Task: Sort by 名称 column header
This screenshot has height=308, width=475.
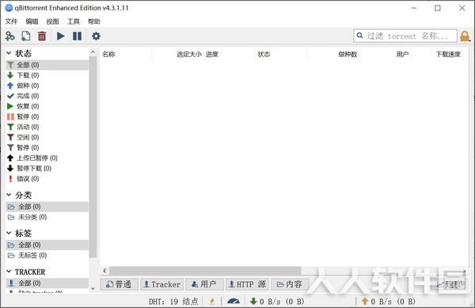Action: click(108, 54)
